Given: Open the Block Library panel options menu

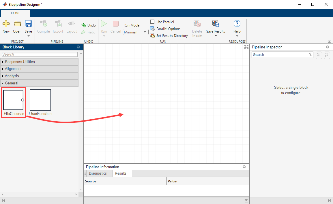Looking at the screenshot, I should tap(78, 47).
